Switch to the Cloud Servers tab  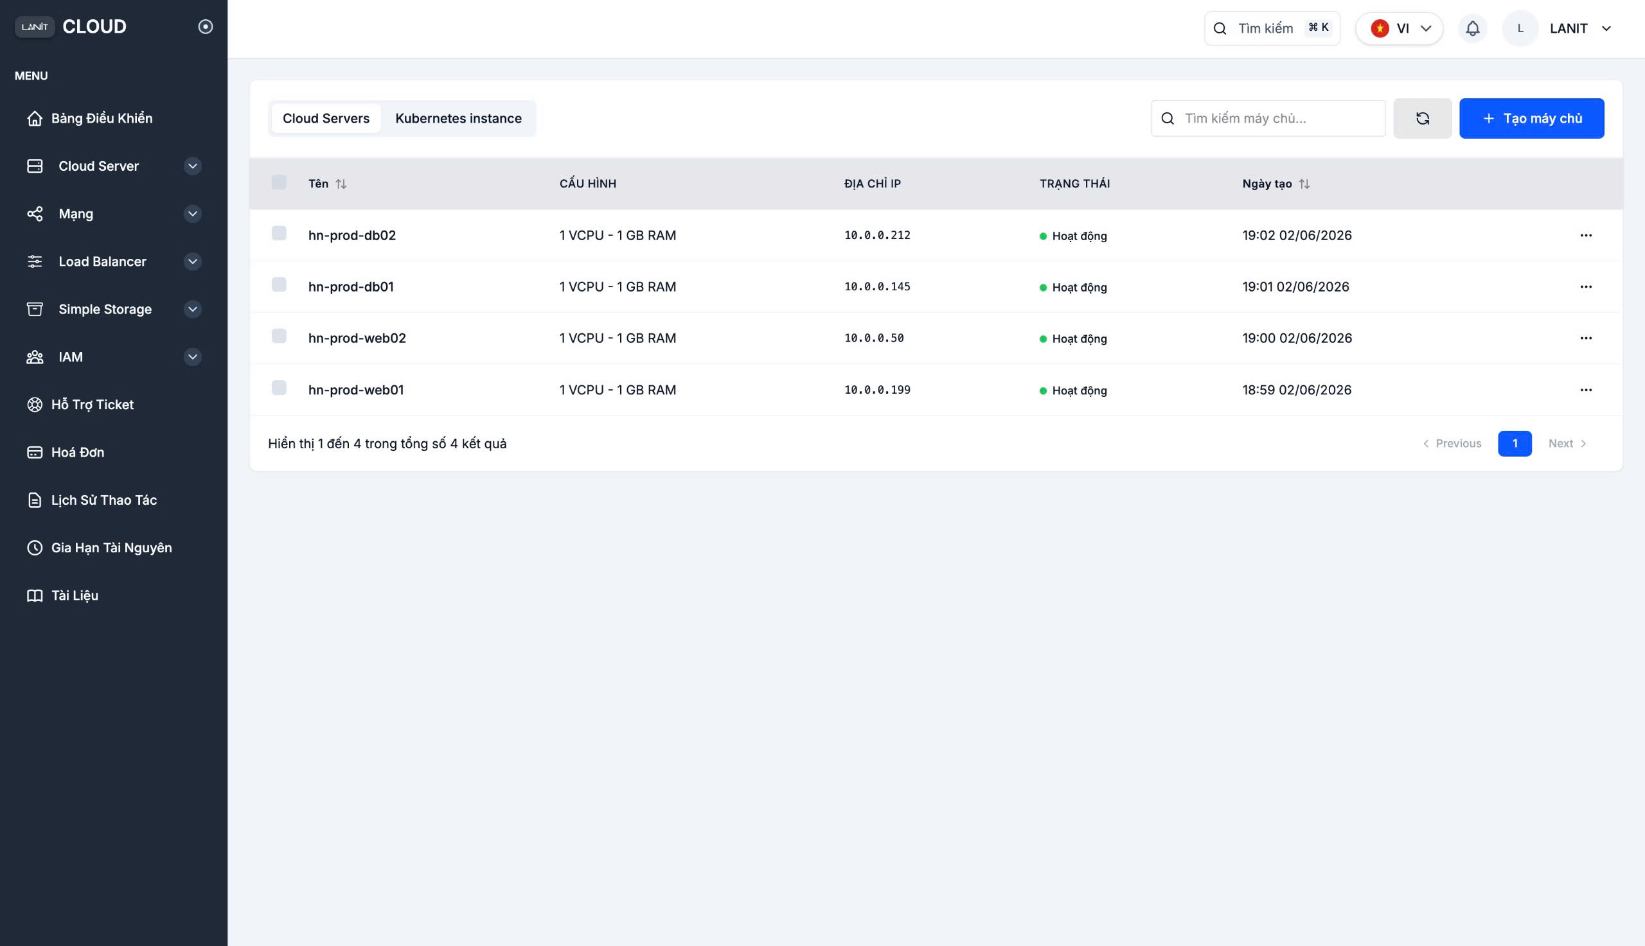326,118
